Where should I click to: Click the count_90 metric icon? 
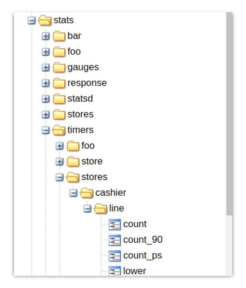(115, 240)
